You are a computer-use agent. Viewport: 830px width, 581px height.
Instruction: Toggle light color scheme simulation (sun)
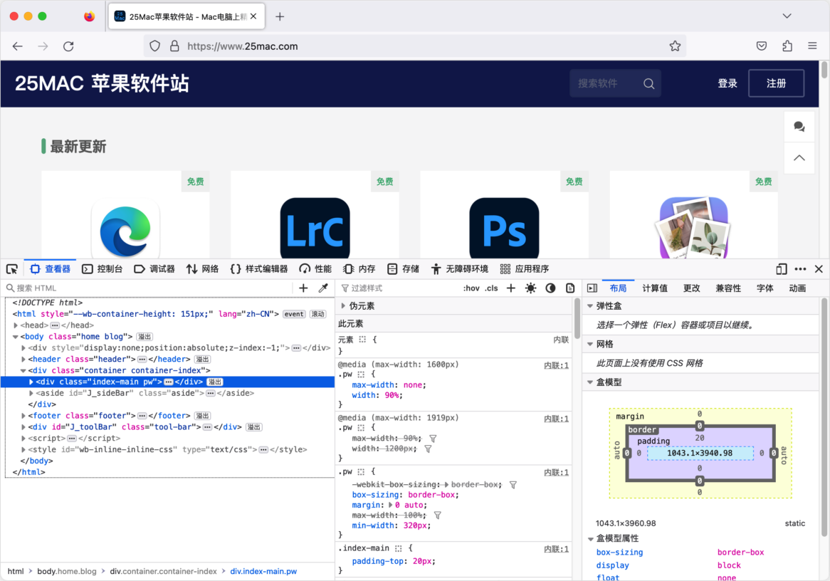tap(530, 288)
